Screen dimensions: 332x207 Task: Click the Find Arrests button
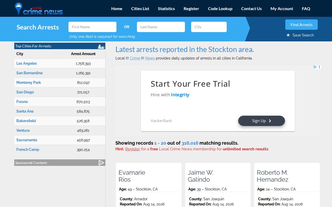click(301, 25)
